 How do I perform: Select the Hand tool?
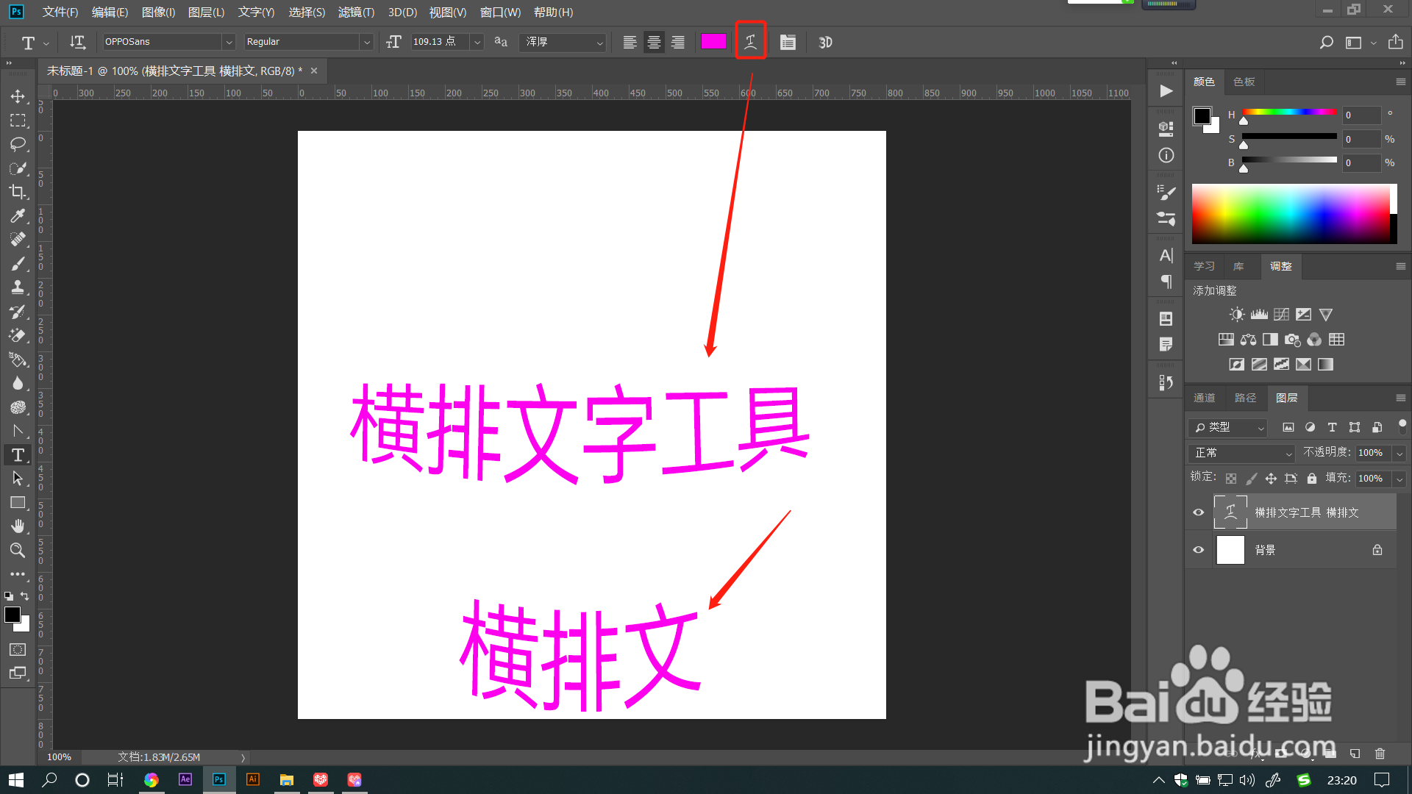tap(18, 526)
